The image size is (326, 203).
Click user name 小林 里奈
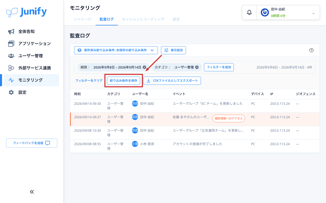click(x=147, y=144)
